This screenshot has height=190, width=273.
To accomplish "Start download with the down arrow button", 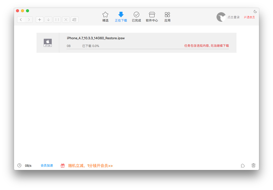I will (48, 20).
